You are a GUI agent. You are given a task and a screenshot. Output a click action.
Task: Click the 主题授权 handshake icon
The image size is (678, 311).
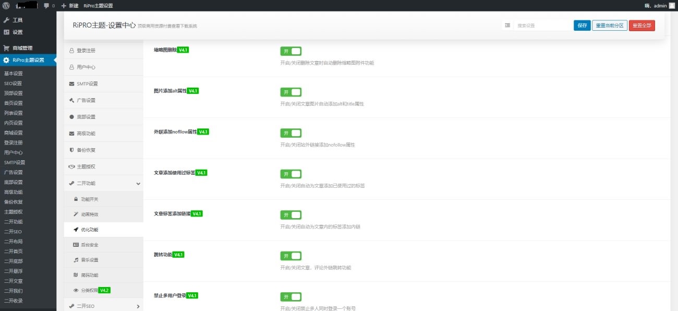72,166
